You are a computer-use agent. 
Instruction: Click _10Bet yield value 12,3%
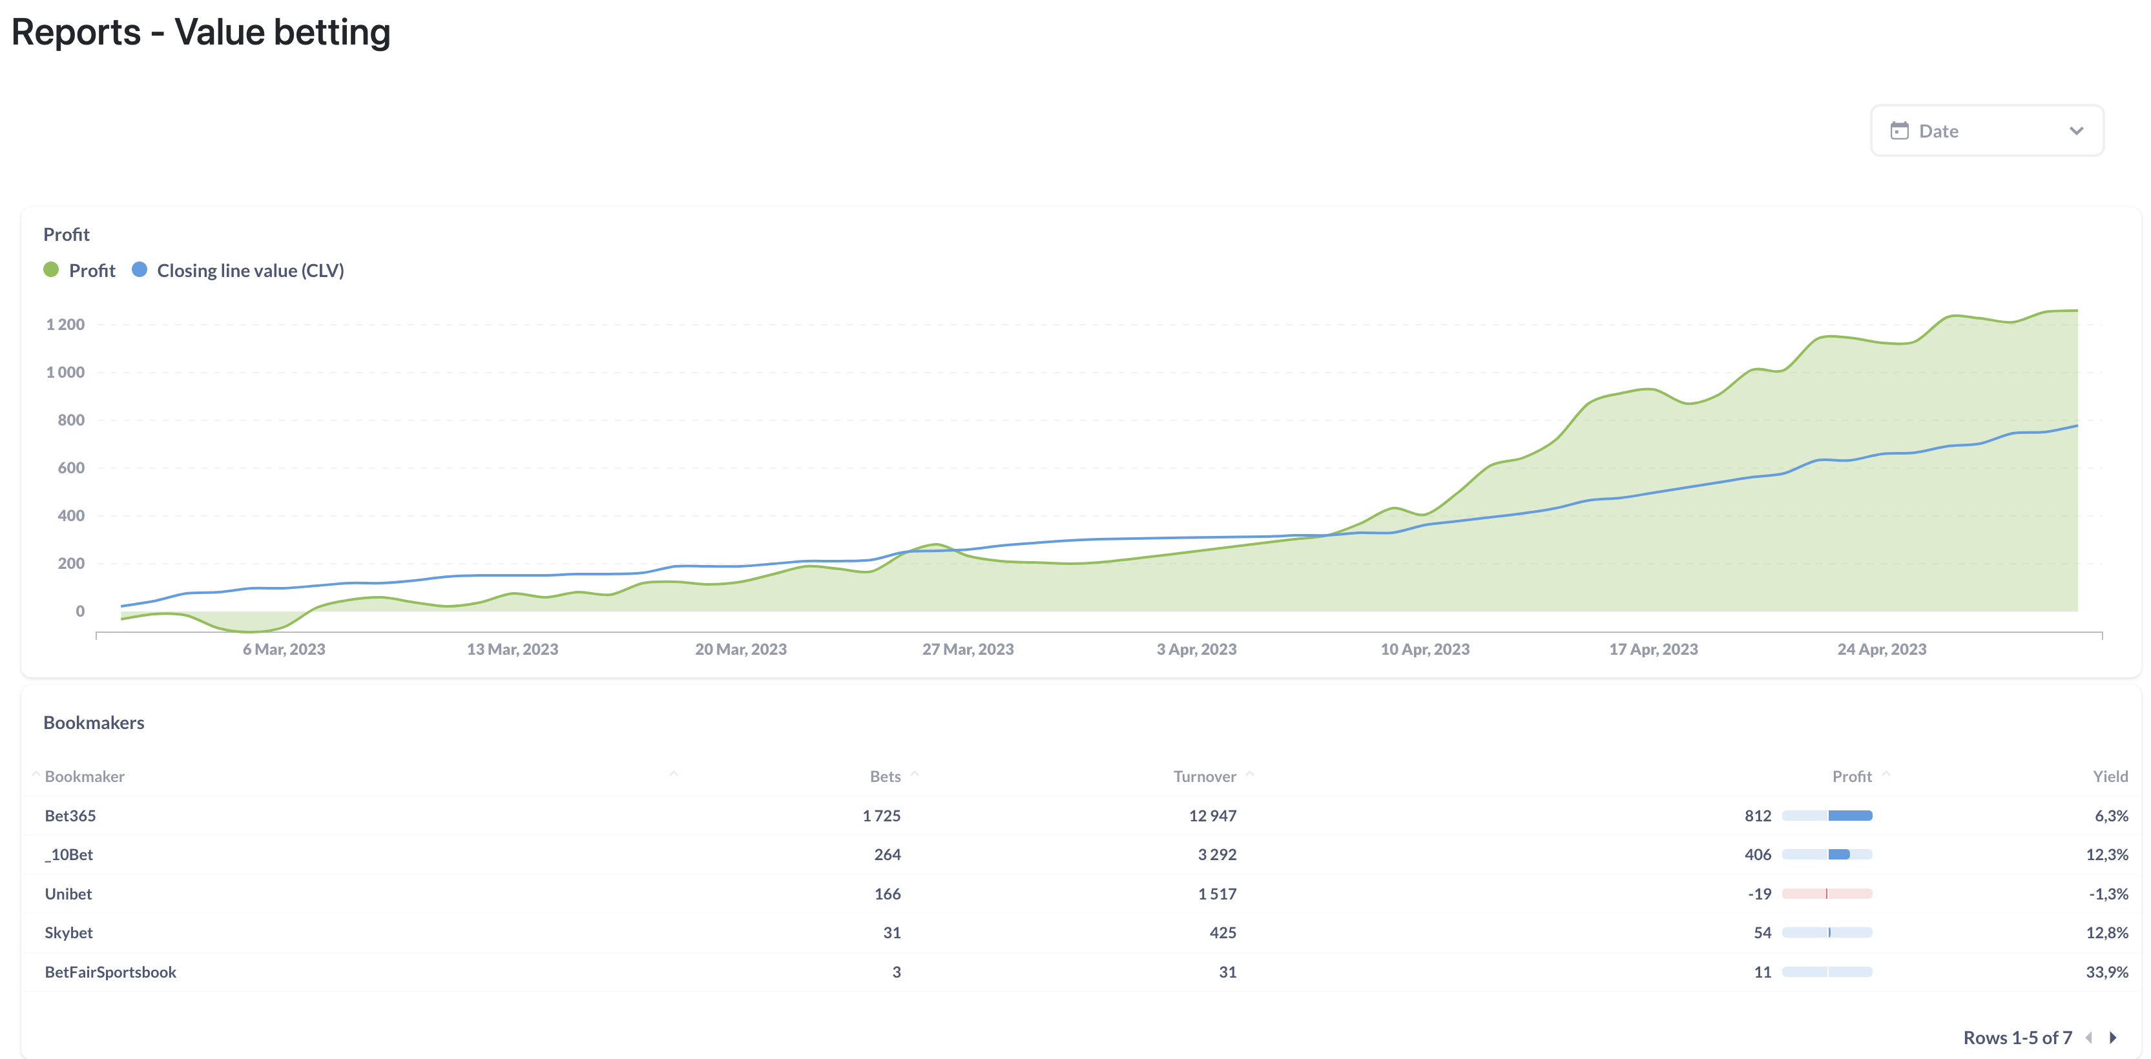(x=2106, y=854)
